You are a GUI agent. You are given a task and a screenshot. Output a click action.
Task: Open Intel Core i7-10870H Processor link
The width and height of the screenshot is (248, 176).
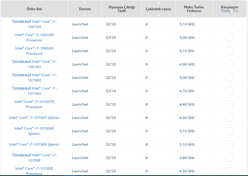pos(34,37)
